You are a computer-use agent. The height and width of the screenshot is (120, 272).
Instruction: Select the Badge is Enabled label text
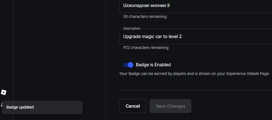[153, 65]
